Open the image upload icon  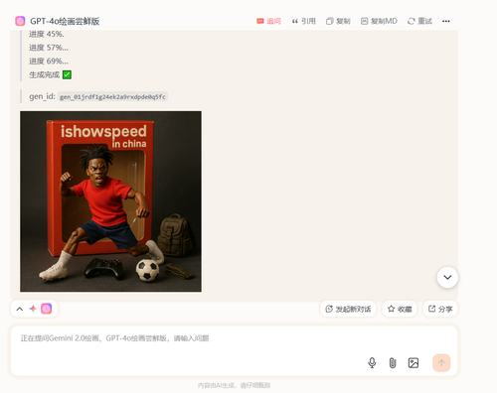pos(414,363)
